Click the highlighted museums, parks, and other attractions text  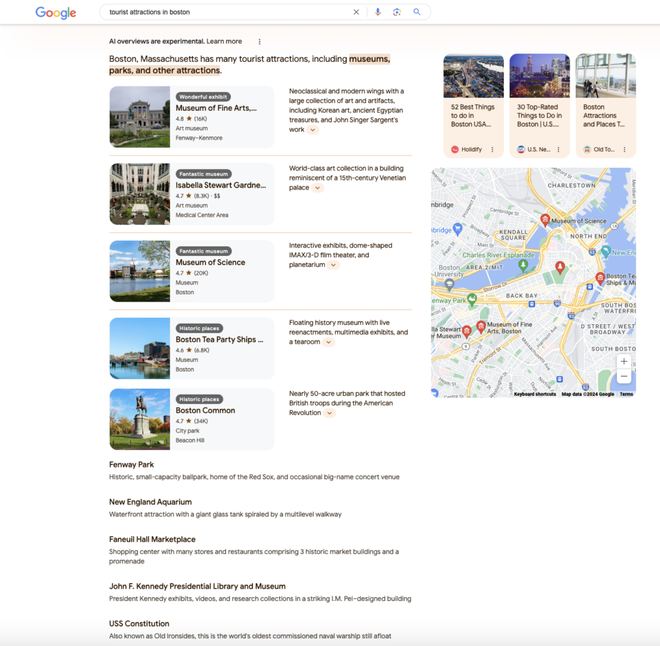point(249,64)
